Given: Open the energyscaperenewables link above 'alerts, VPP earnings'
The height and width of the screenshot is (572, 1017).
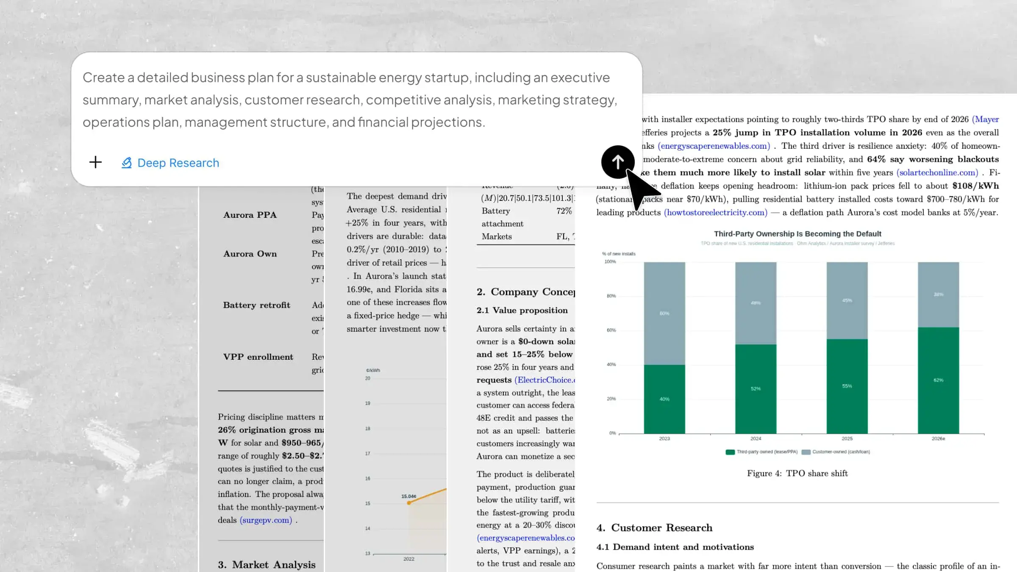Looking at the screenshot, I should pos(525,538).
